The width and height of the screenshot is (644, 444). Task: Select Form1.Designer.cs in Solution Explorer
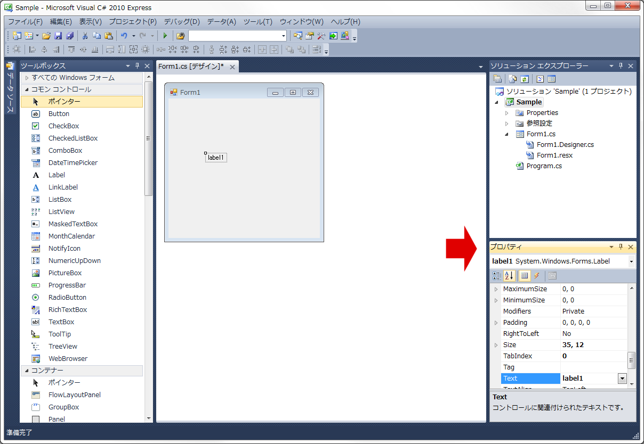point(565,145)
